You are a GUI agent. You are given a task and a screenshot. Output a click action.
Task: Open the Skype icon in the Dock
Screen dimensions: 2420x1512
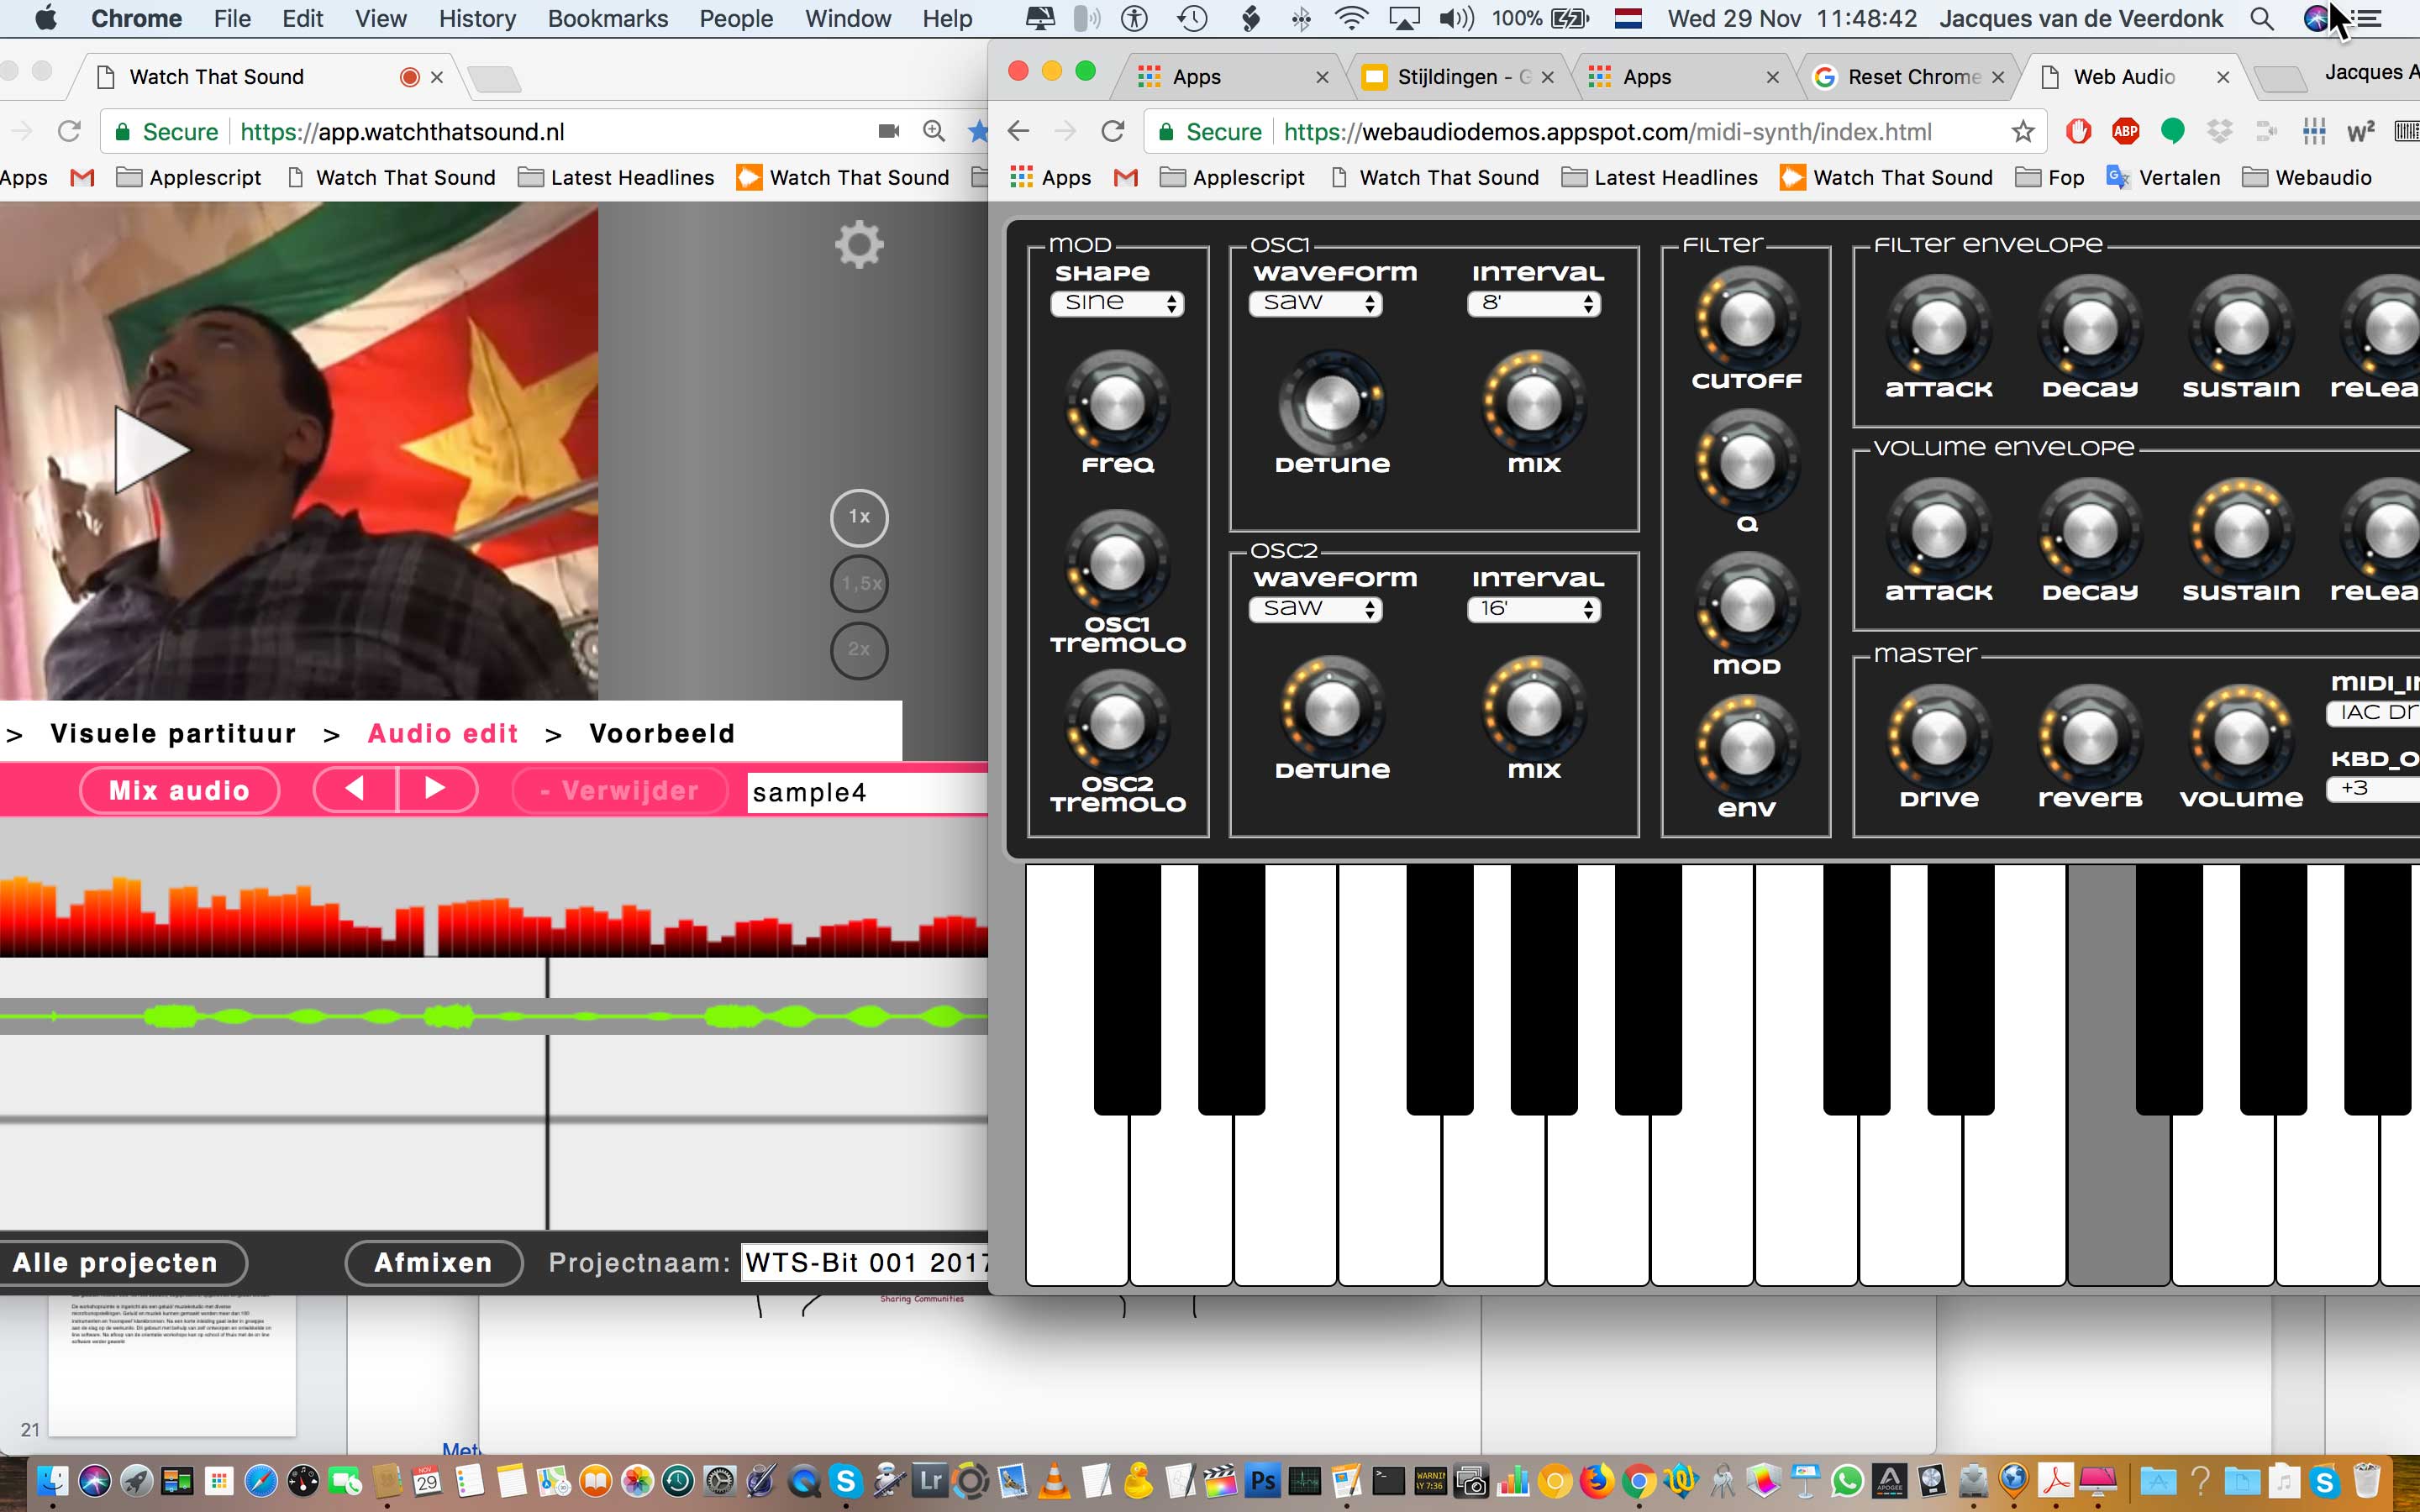846,1480
